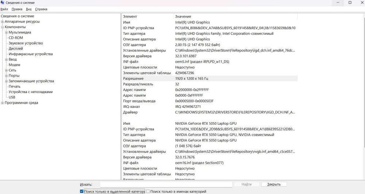
Task: Click the memory address 0x0000-0xFFFFFFF
Action: pyautogui.click(x=189, y=96)
